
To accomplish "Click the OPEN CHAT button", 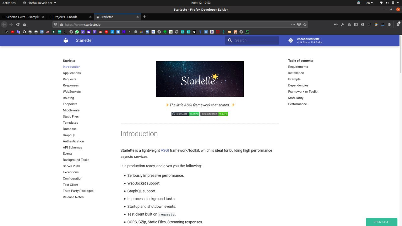I will 382,222.
